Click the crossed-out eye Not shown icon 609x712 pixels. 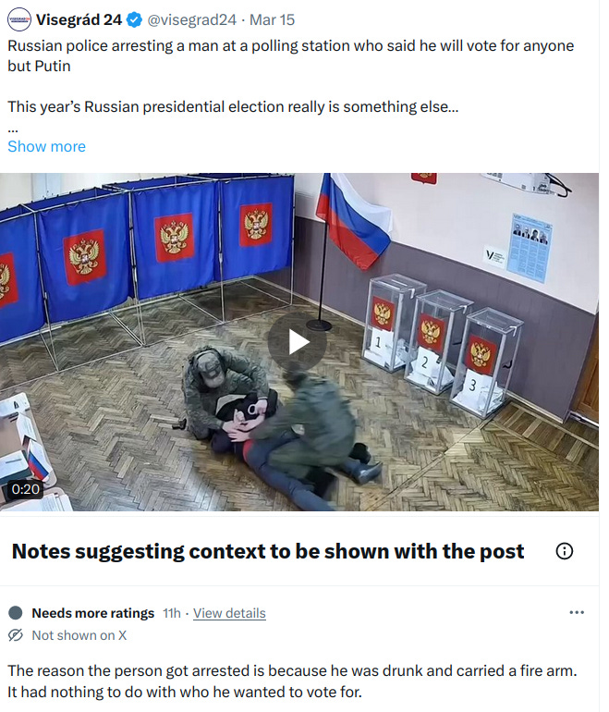(x=16, y=635)
